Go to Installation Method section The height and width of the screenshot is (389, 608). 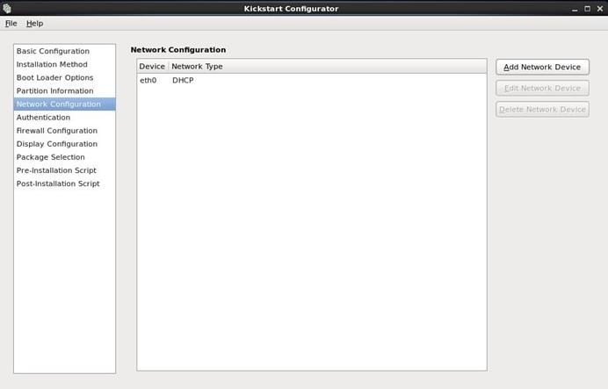(64, 64)
